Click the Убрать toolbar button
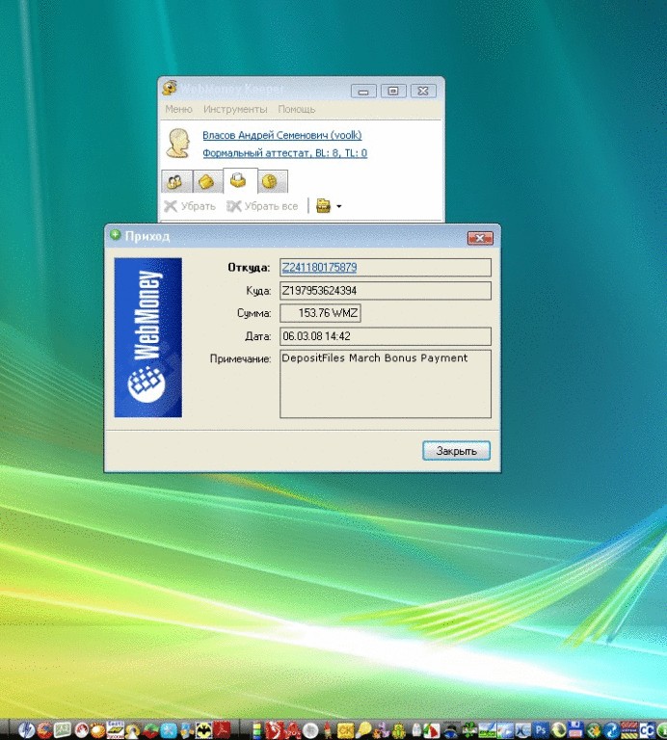Screen dimensions: 667x740 coord(190,206)
